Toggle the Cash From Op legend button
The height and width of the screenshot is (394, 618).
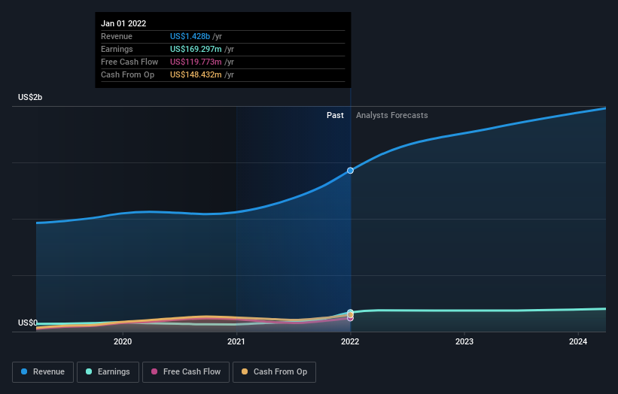point(274,372)
